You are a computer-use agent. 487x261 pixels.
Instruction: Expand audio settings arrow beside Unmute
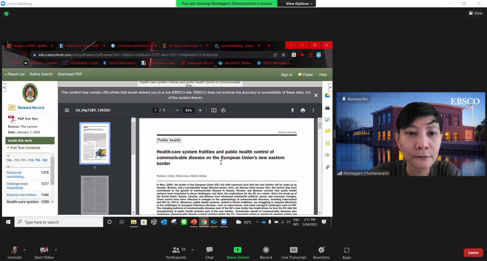click(x=25, y=250)
